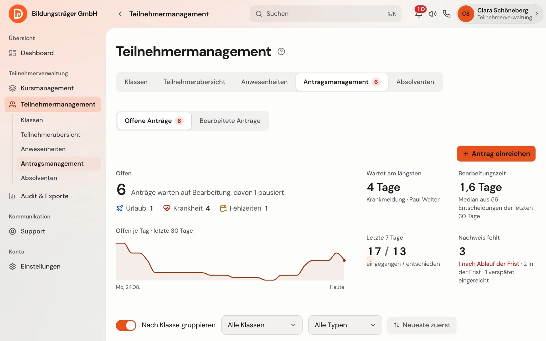Click the chart endpoint marker at Heute

[x=344, y=260]
